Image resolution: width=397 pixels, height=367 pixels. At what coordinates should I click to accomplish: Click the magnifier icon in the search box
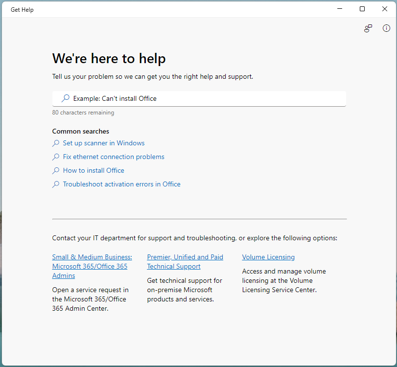pos(64,98)
